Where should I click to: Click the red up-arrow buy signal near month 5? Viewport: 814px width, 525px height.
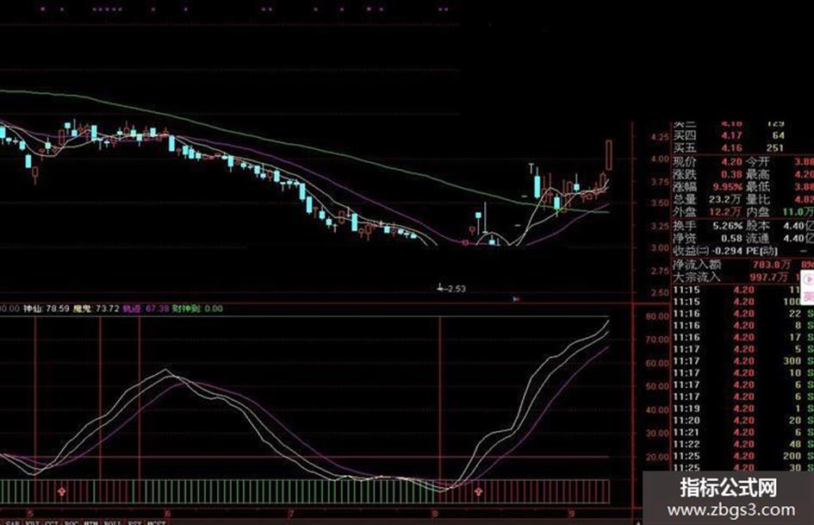tap(62, 491)
